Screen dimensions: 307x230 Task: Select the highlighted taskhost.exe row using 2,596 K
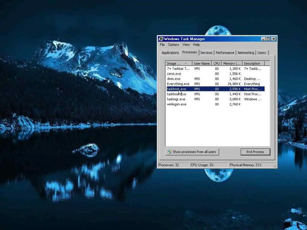tap(216, 89)
